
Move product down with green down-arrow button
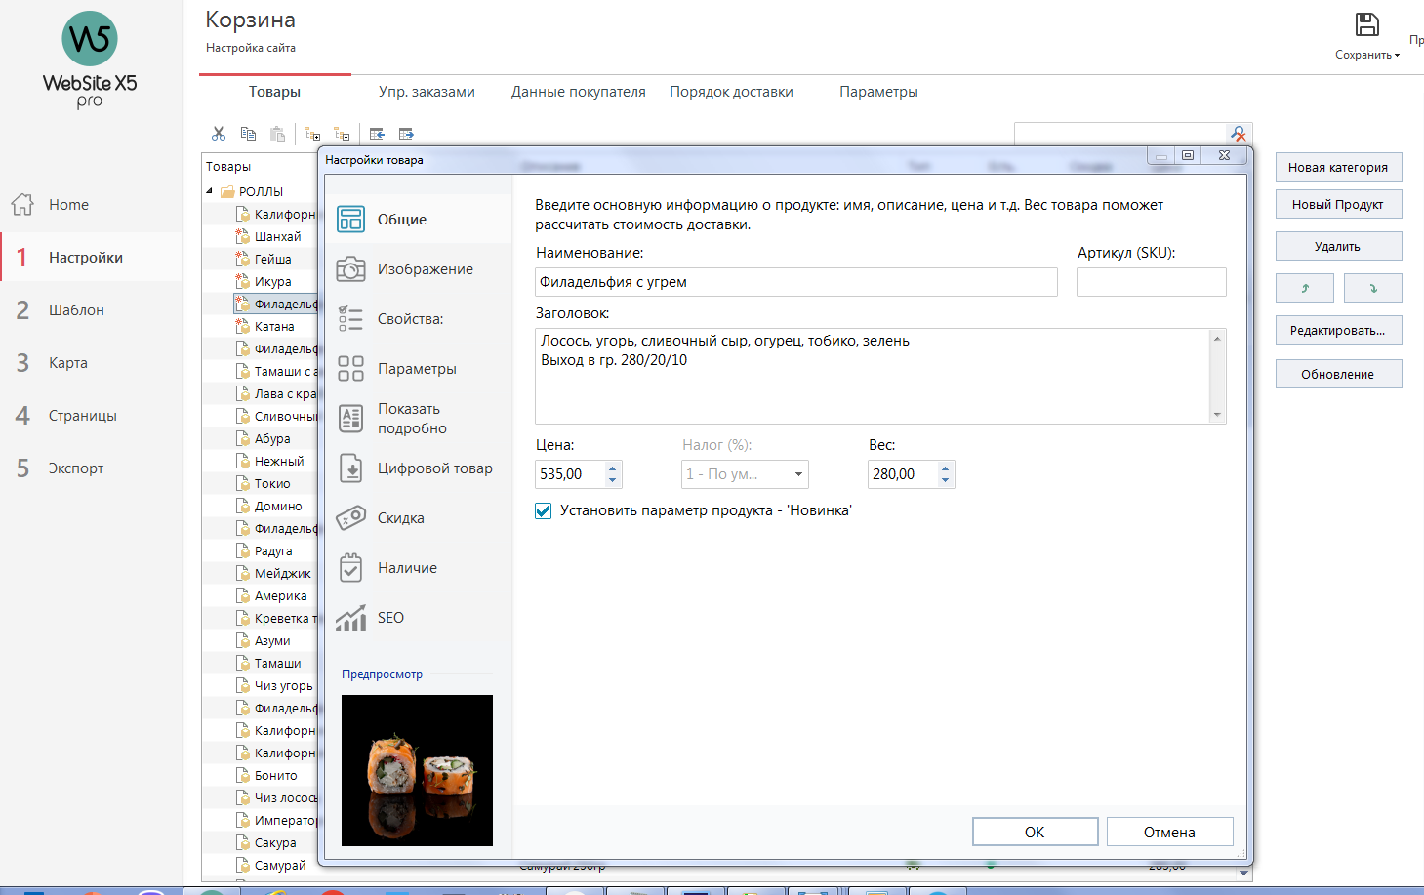pos(1373,288)
